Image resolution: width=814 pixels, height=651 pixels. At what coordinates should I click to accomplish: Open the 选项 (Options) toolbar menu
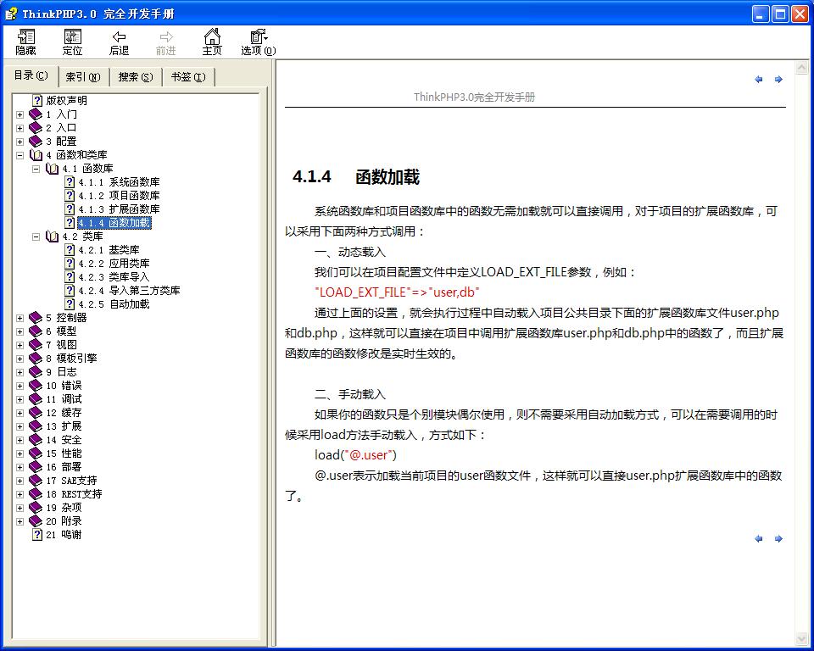pos(258,37)
